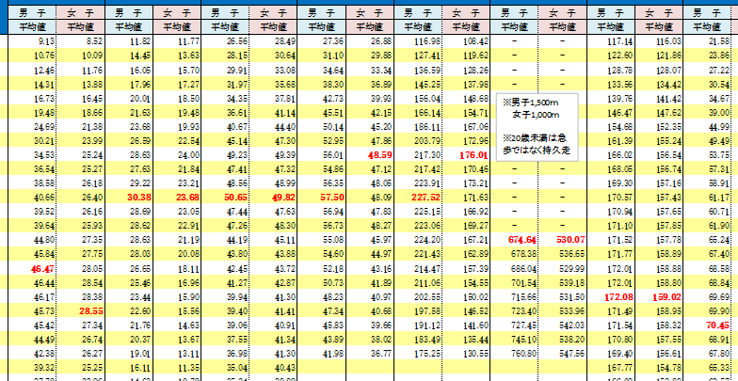Select the cell 26.40
738x381 pixels.
pyautogui.click(x=94, y=198)
